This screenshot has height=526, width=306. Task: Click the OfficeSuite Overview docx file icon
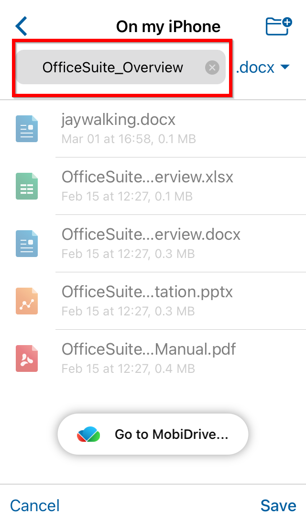click(x=27, y=244)
